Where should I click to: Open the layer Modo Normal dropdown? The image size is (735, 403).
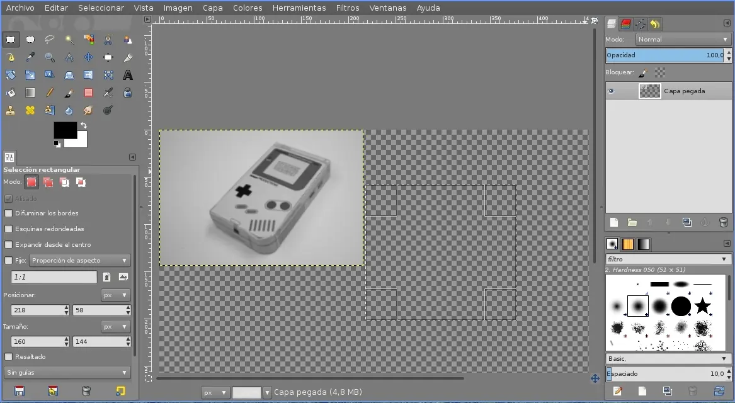(682, 39)
